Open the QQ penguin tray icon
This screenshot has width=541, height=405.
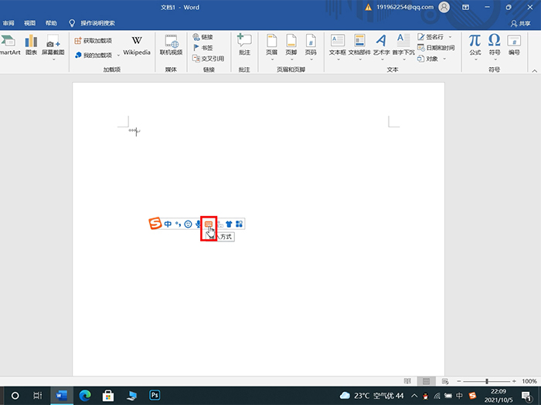click(x=426, y=396)
